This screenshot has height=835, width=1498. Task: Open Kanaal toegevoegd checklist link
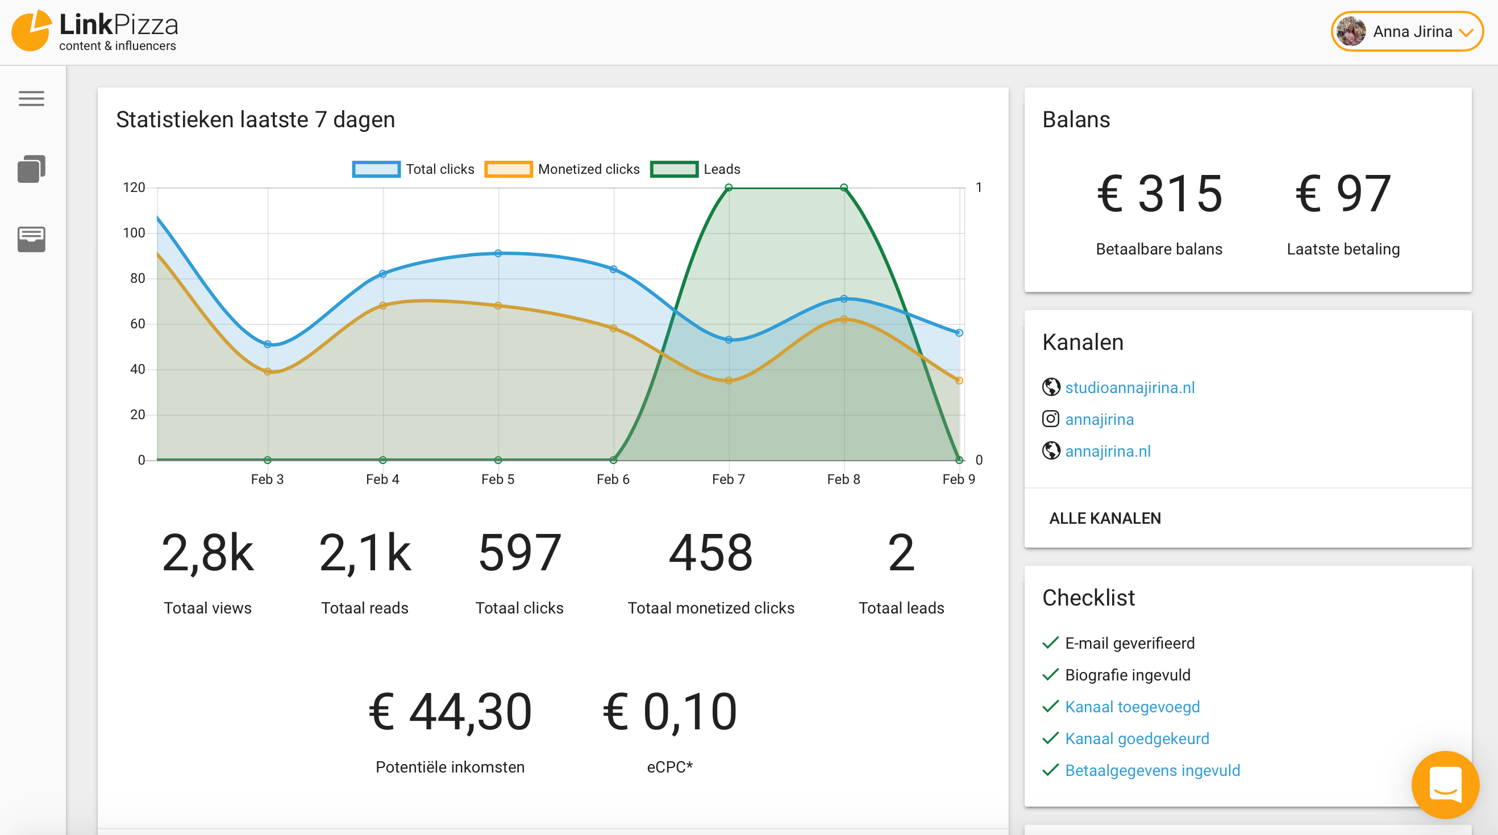click(1131, 707)
